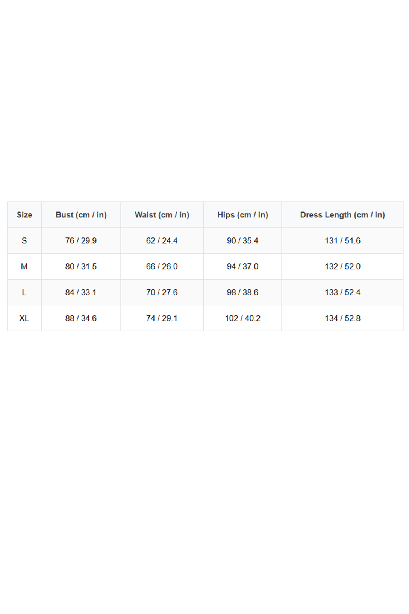Click hips value 94 / 37.0

pyautogui.click(x=242, y=267)
